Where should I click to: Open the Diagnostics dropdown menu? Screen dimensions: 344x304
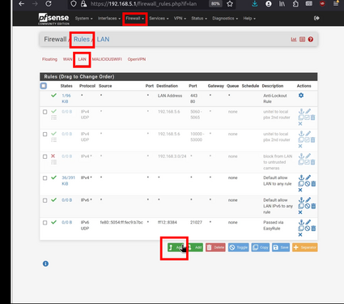tap(225, 19)
